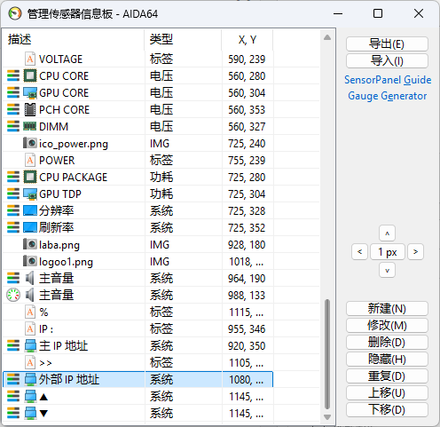Click the coordinates cell 560, 327

(247, 127)
